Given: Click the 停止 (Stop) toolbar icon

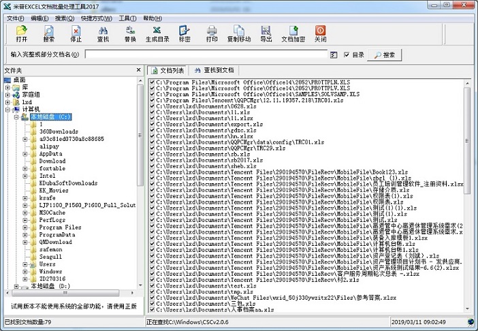Looking at the screenshot, I should point(76,33).
